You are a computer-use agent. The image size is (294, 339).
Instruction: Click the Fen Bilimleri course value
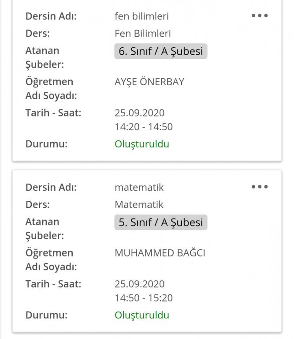pos(142,34)
